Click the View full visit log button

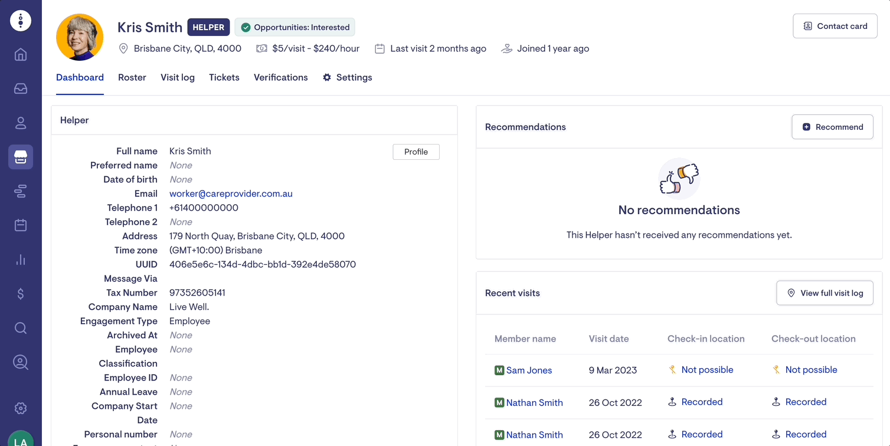(824, 293)
